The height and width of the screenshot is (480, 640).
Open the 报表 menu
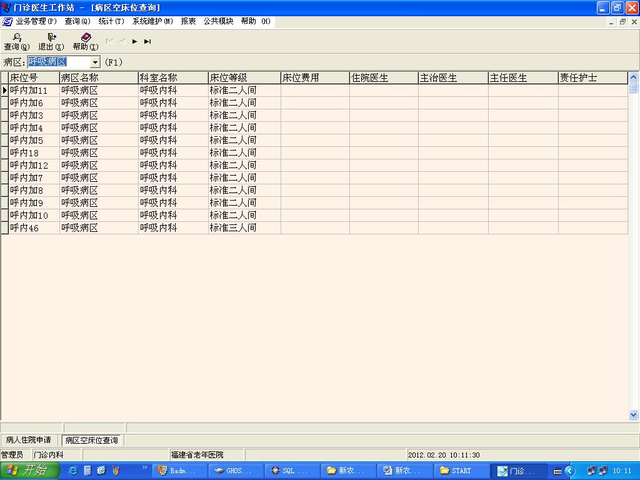[x=188, y=21]
